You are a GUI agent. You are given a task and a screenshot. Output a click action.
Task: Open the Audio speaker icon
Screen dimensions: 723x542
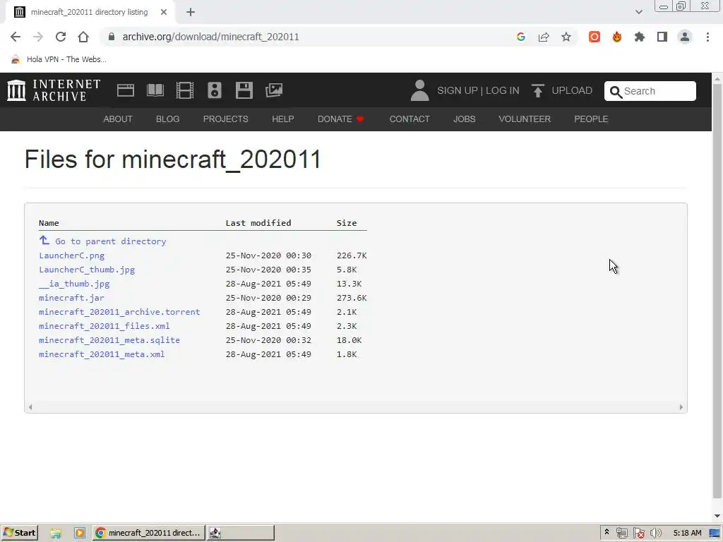point(215,90)
